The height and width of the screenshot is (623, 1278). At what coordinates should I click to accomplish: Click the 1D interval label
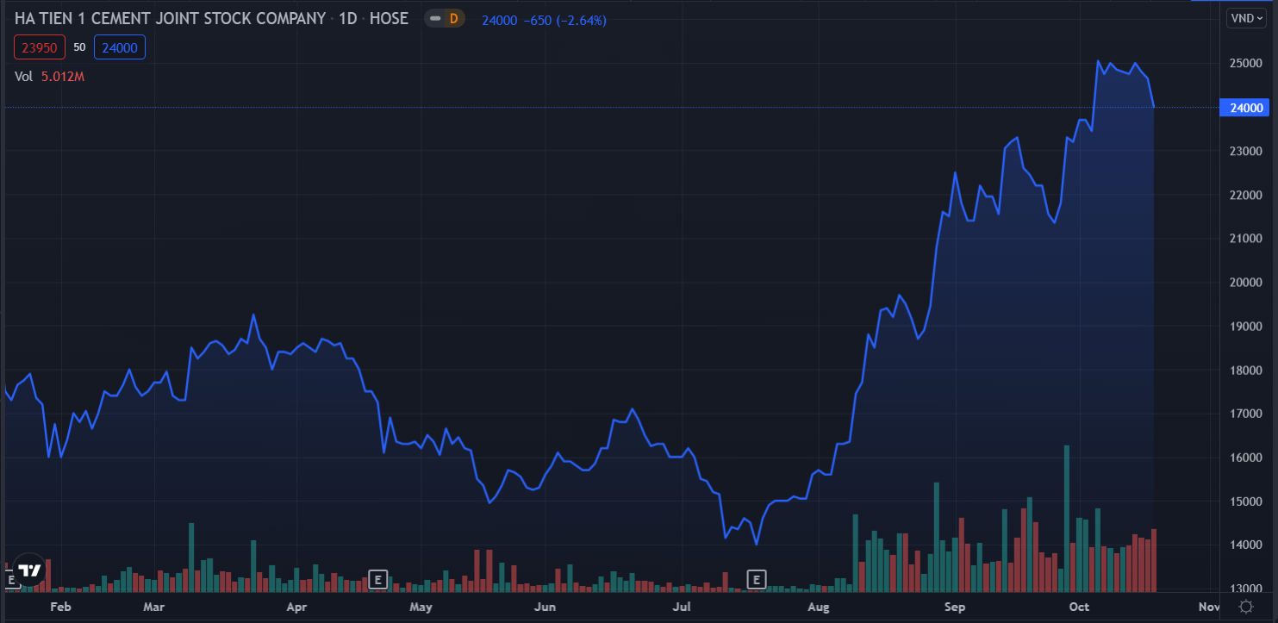coord(347,18)
